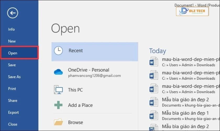Choose Save As from the left menu
The width and height of the screenshot is (220, 131).
(14, 77)
